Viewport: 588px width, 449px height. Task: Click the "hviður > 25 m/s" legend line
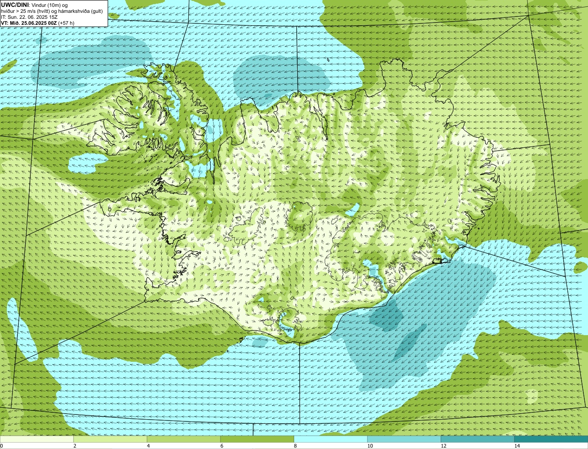point(52,11)
